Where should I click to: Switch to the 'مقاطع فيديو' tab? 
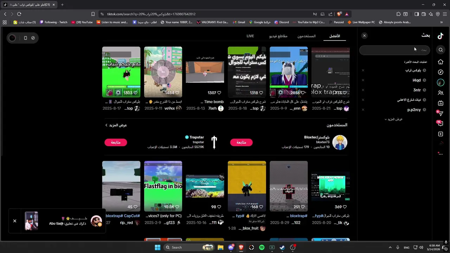(278, 36)
